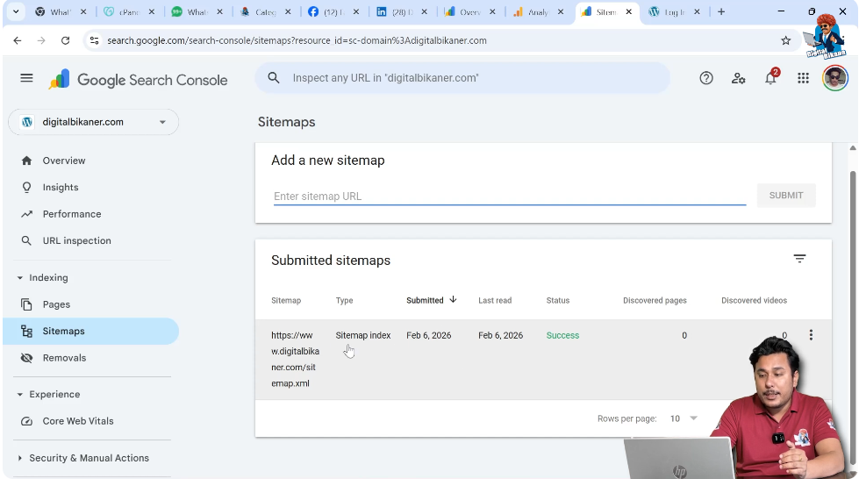Click the Discovered pages column header
This screenshot has height=479, width=859.
[x=655, y=300]
